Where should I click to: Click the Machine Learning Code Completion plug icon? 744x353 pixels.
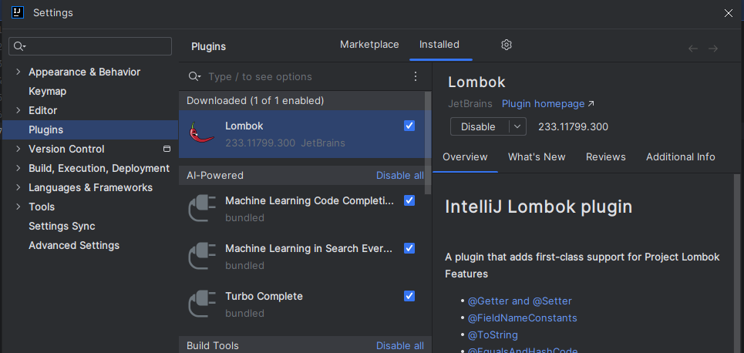202,208
